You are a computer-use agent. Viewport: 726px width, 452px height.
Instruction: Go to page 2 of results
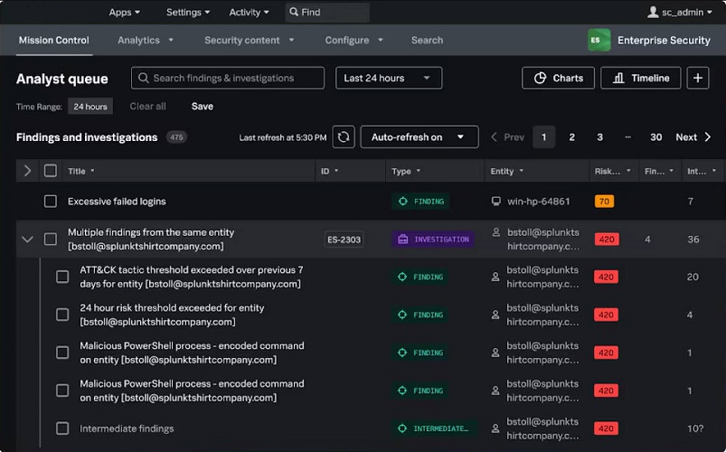pos(571,137)
